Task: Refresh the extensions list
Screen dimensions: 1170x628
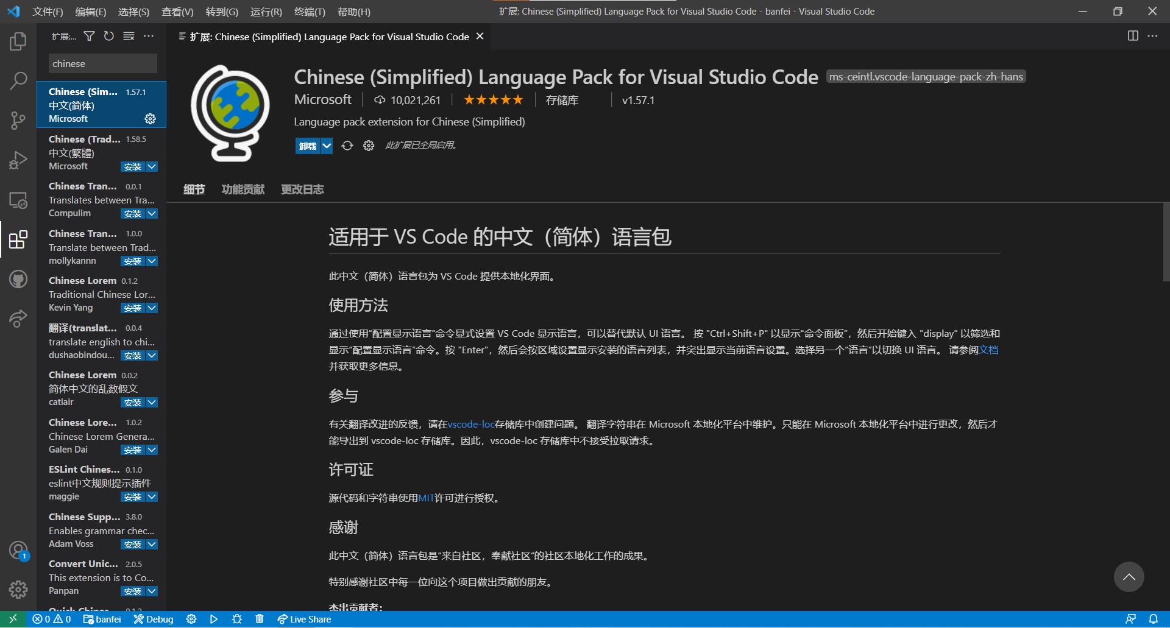Action: point(108,37)
